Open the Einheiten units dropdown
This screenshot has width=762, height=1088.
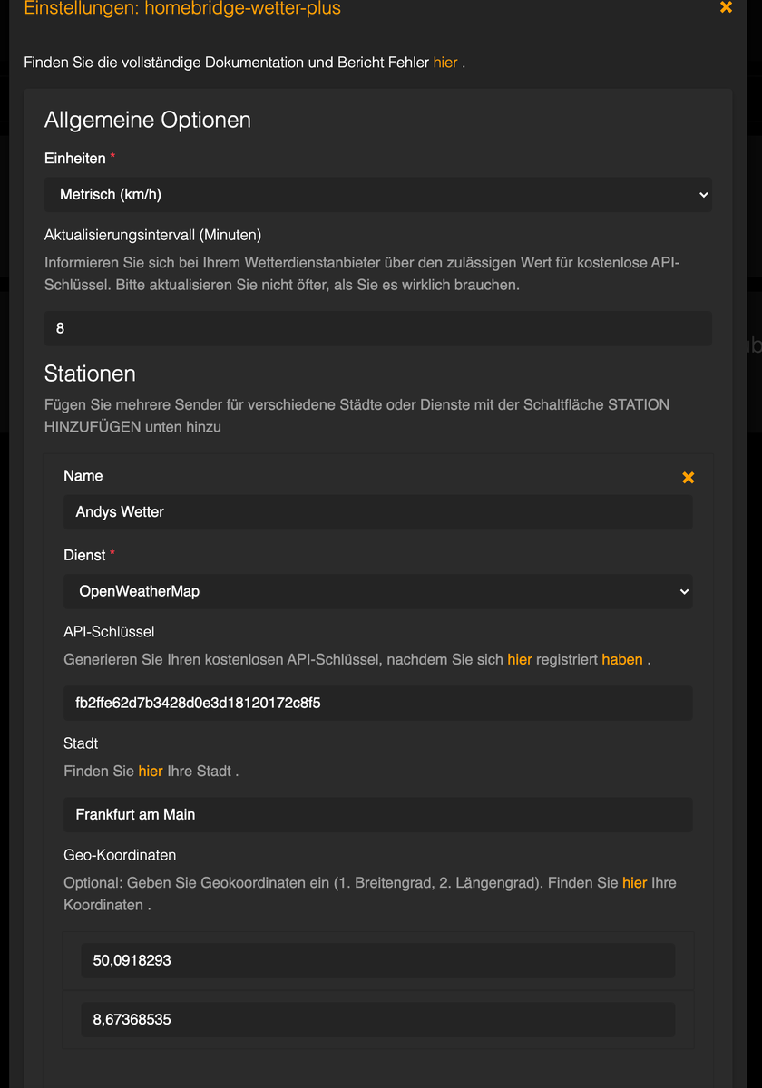point(377,194)
